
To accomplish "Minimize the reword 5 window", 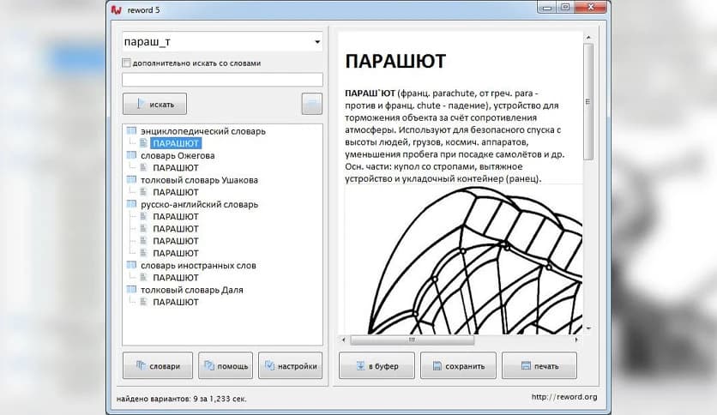I will (547, 8).
